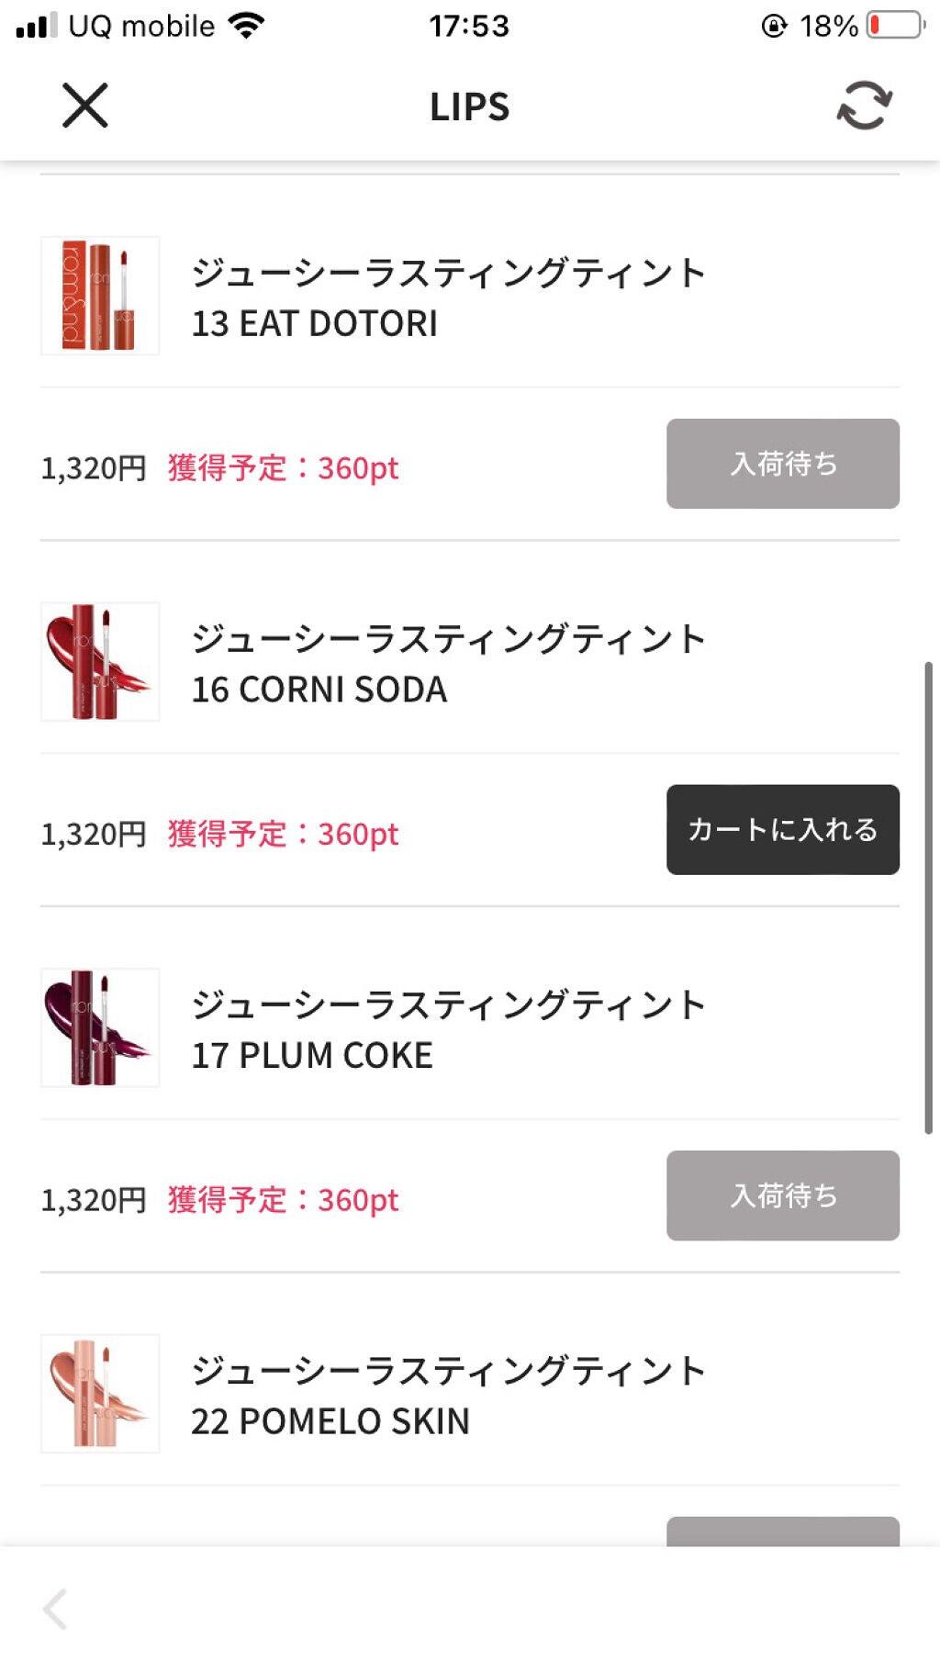Select the 17 PLUM COKE product title
This screenshot has height=1672, width=940.
coord(448,1029)
